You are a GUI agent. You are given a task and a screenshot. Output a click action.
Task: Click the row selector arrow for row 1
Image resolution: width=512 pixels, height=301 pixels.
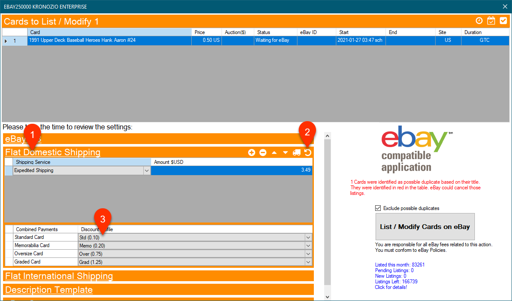6,41
